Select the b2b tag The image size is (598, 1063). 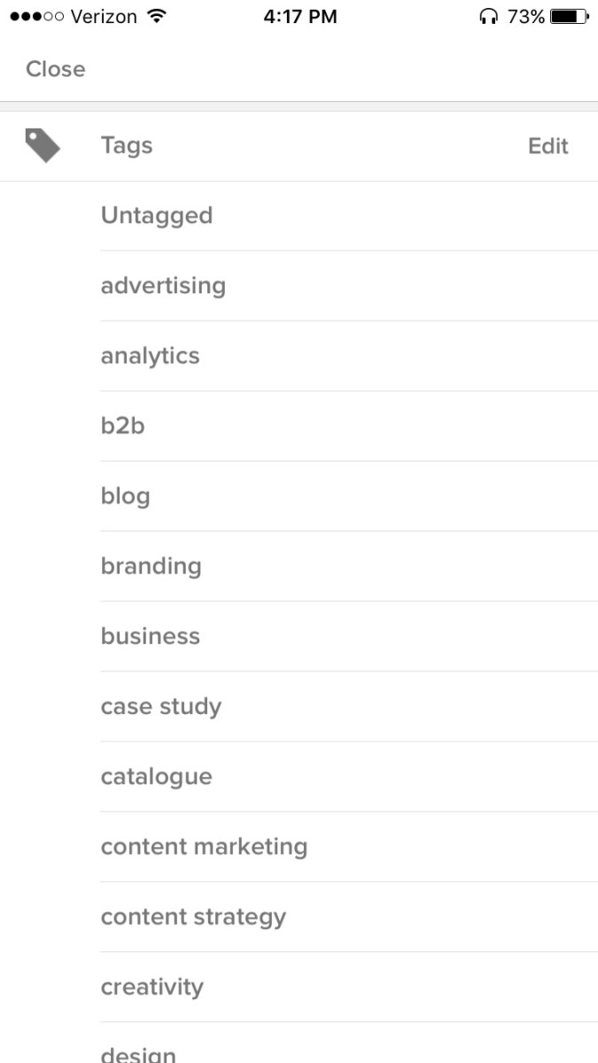(x=123, y=425)
